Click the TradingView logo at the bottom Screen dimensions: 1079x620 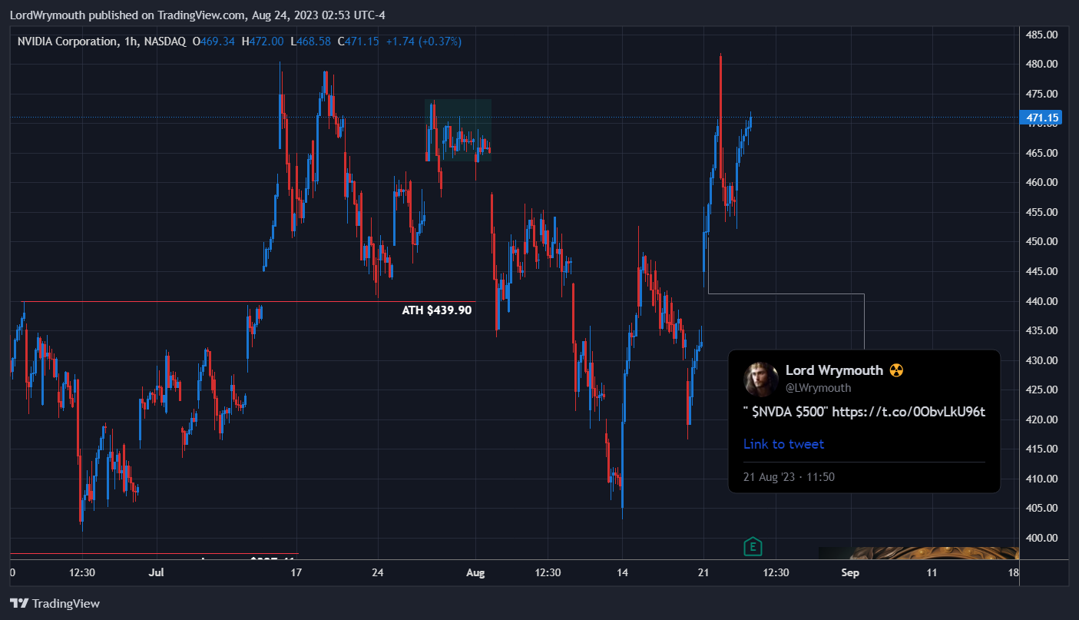[55, 603]
